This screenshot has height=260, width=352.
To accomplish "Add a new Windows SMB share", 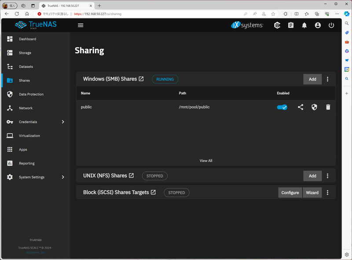I will click(x=312, y=79).
